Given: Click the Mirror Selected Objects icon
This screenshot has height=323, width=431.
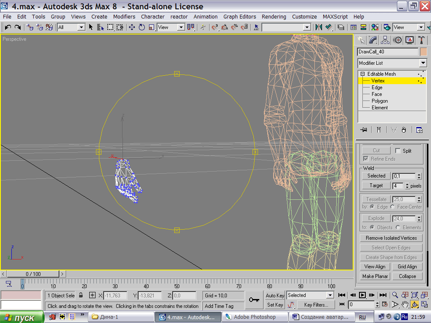Looking at the screenshot, I should point(319,27).
